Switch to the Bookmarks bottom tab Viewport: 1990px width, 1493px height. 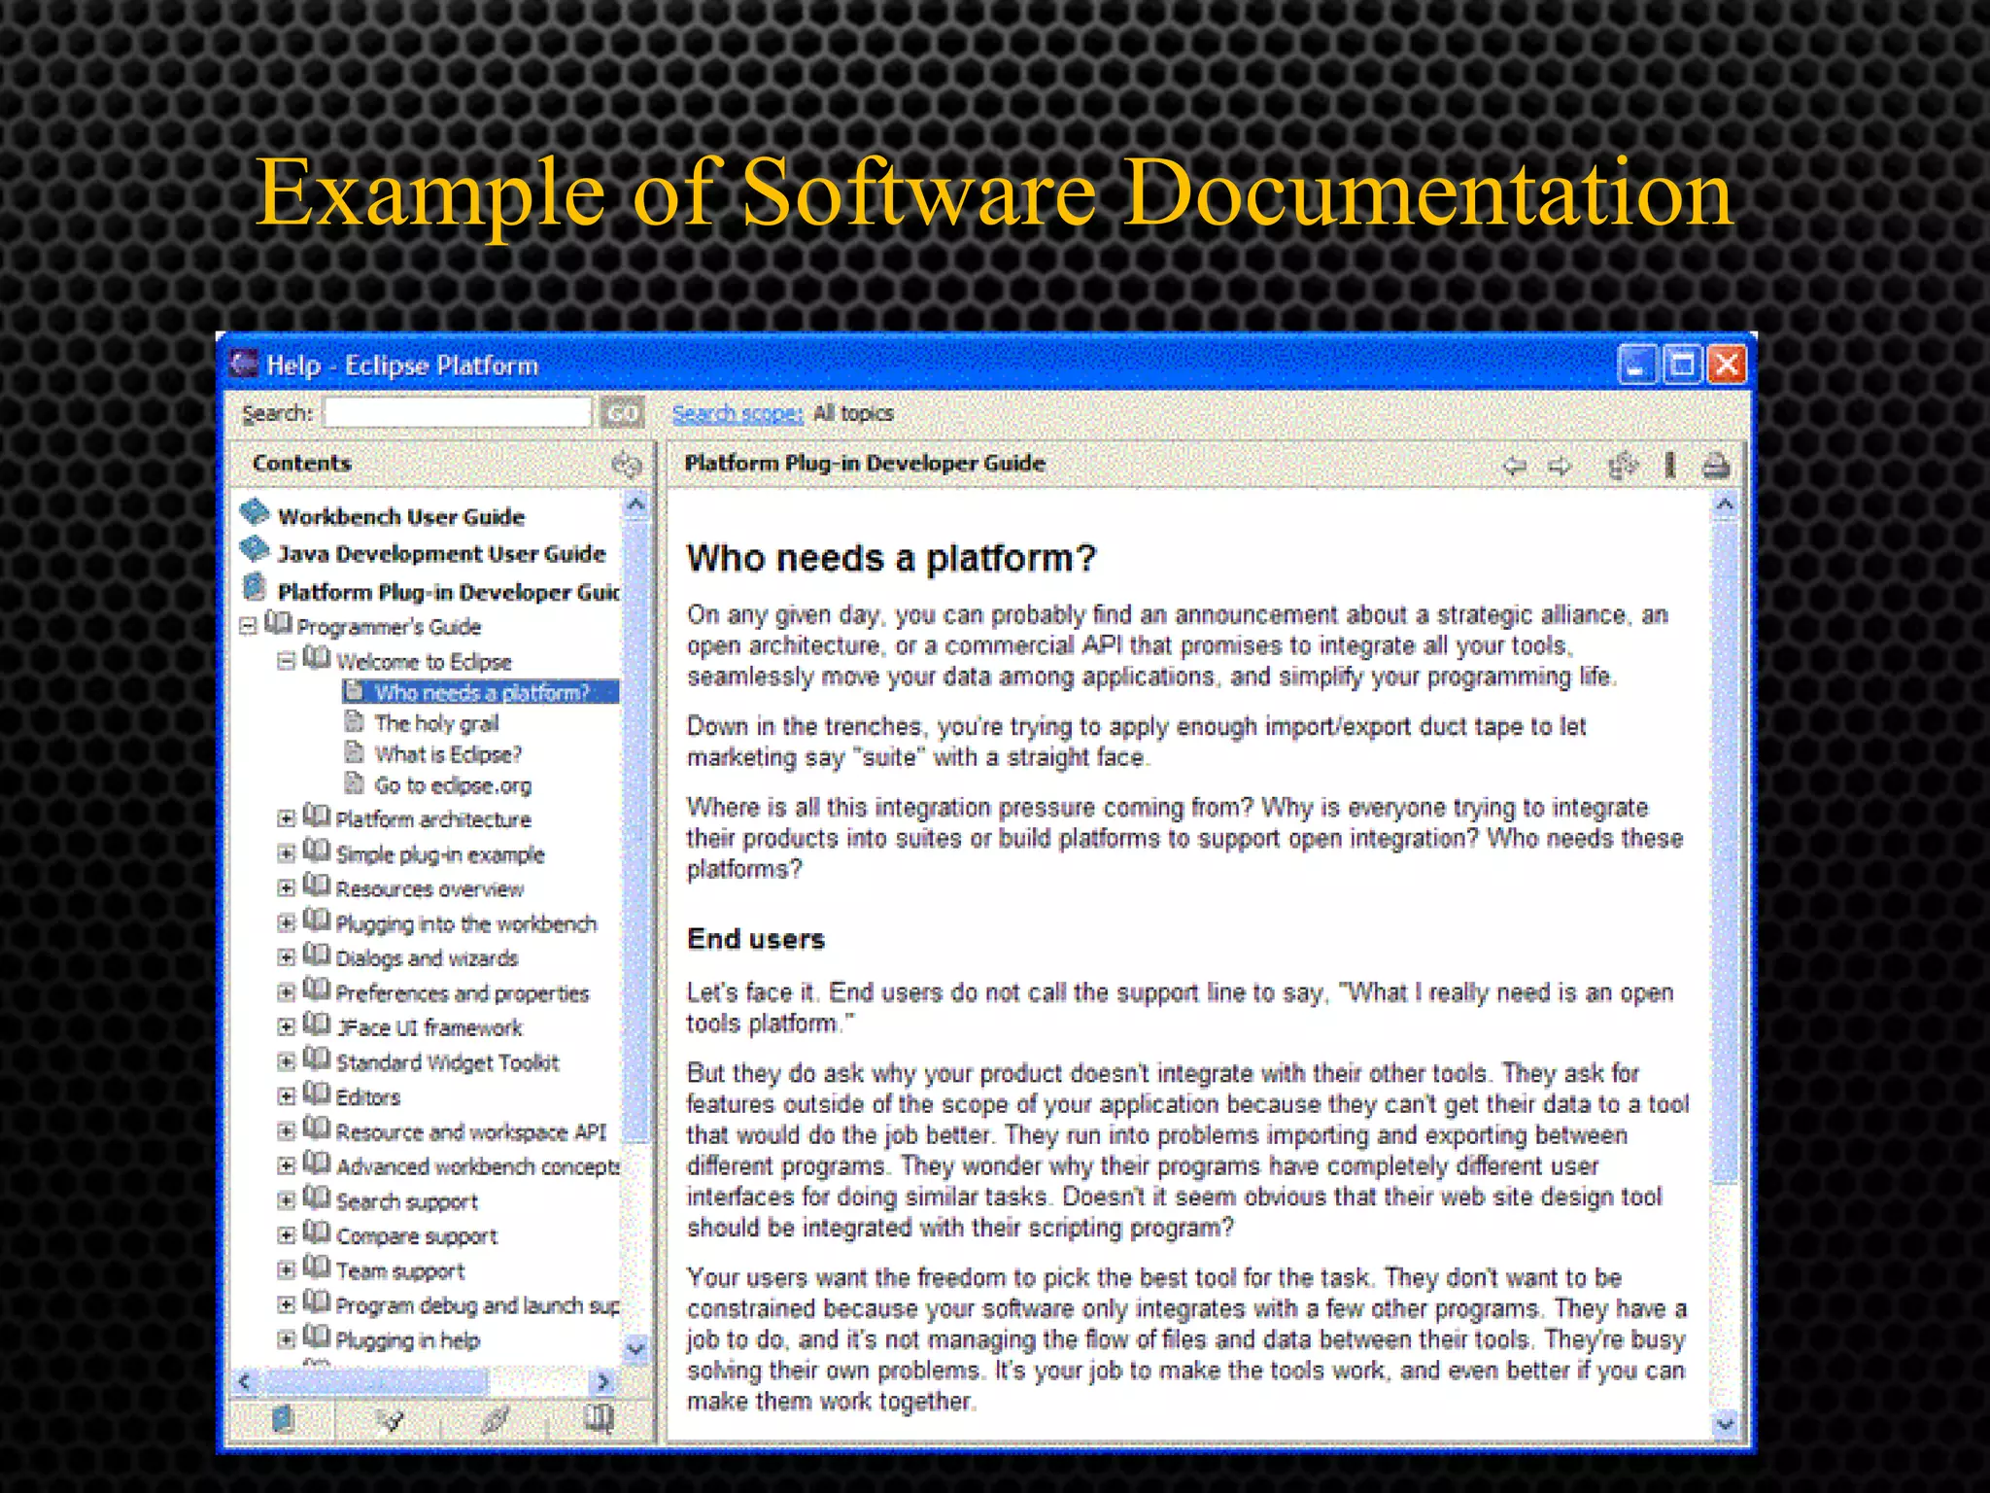pos(600,1419)
